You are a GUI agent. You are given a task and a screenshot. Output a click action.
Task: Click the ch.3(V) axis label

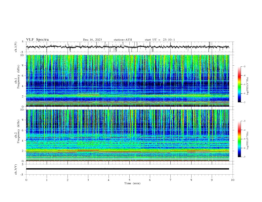[16, 169]
